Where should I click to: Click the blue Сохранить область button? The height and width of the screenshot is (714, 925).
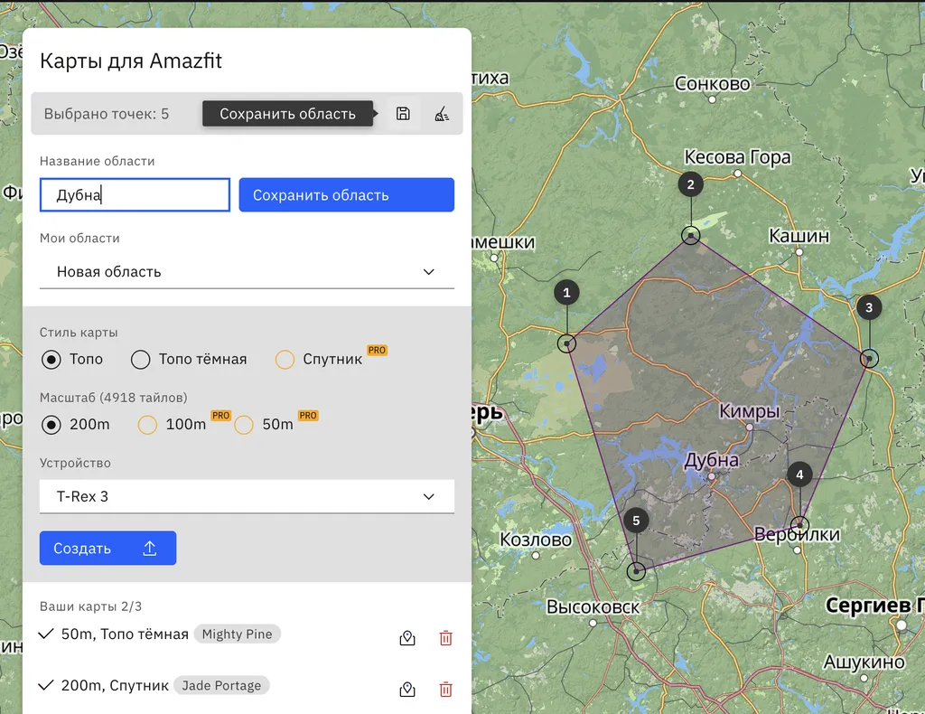point(346,194)
